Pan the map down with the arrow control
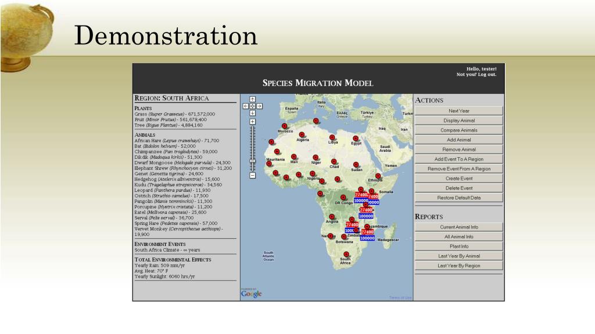This screenshot has height=334, width=595. (x=252, y=113)
